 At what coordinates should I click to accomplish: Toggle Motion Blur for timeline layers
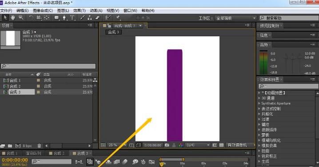pos(125,162)
